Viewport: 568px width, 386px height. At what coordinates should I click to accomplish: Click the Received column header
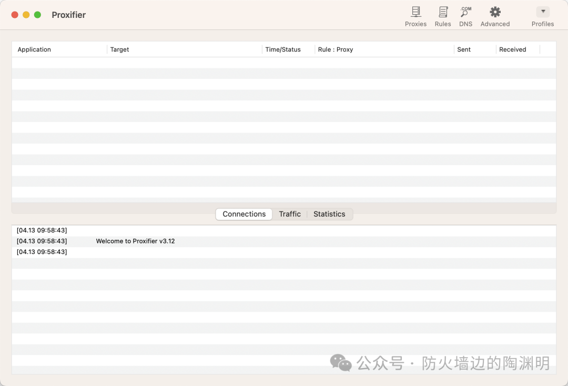512,49
